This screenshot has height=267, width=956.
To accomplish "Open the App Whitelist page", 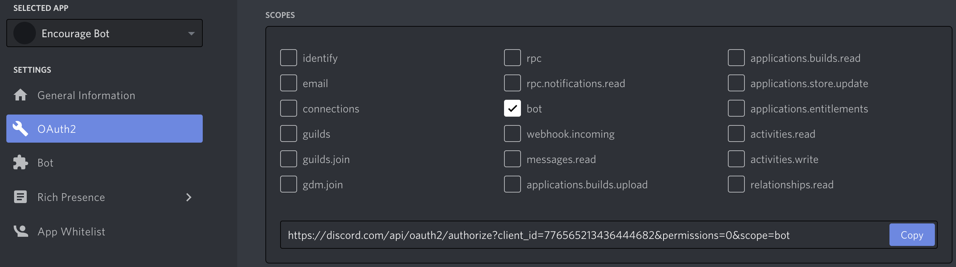I will (x=71, y=231).
